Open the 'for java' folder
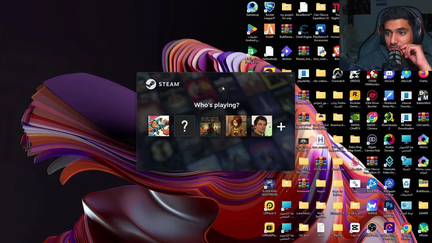This screenshot has height=243, width=432. pyautogui.click(x=304, y=230)
